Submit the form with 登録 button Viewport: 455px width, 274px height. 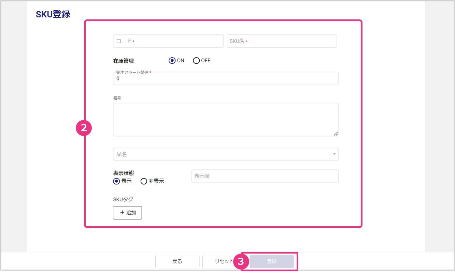[x=272, y=261]
